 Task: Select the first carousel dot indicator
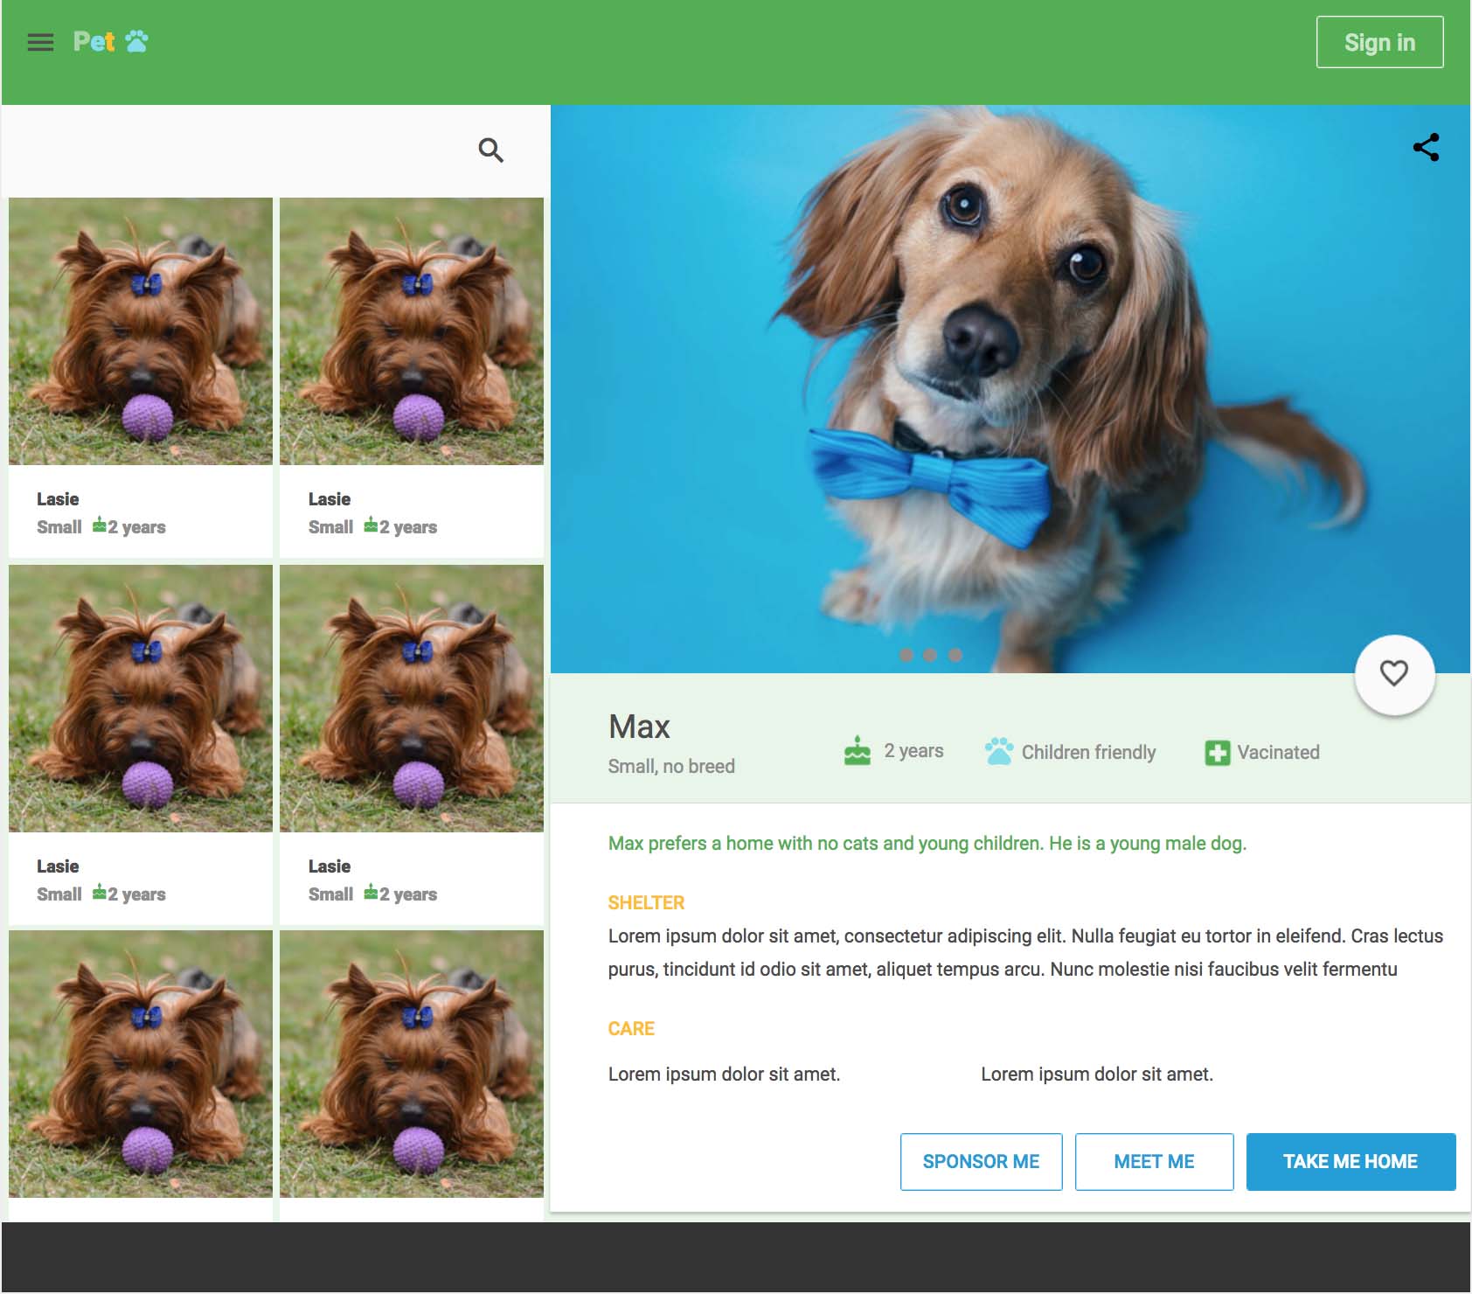click(906, 655)
